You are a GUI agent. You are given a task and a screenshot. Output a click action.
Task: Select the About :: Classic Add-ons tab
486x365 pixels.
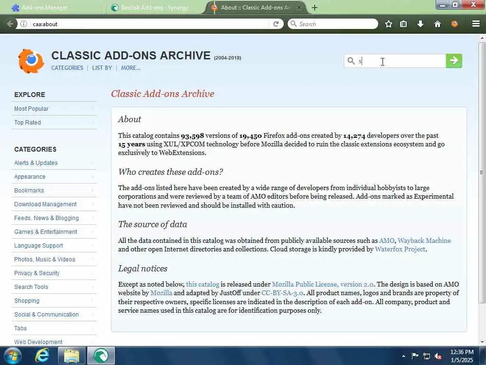255,8
